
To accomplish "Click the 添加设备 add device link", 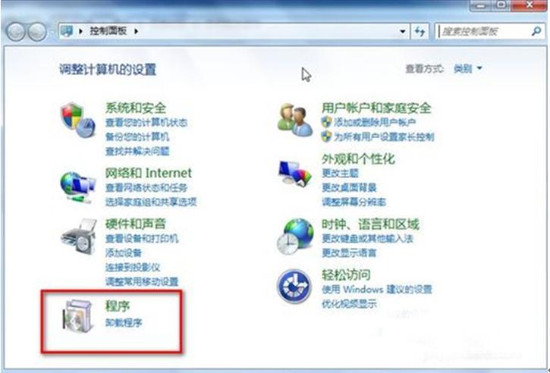I will pos(124,252).
